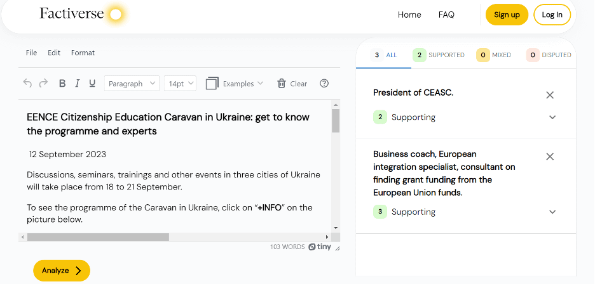
Task: Click the undo arrow icon
Action: pyautogui.click(x=27, y=83)
